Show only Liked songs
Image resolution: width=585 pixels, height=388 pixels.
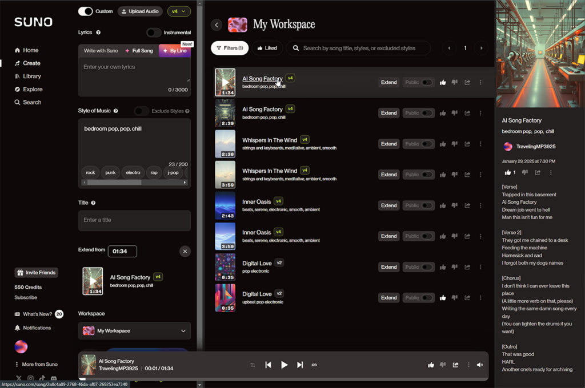267,48
